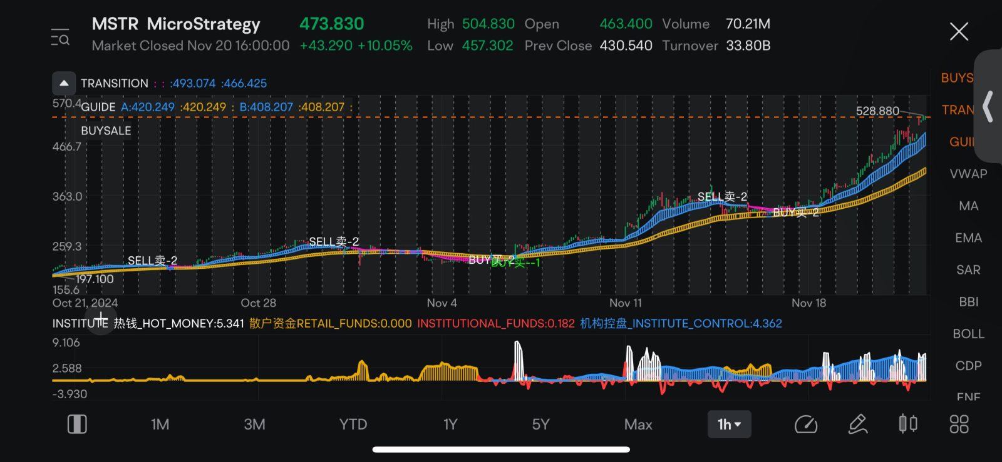This screenshot has width=1002, height=462.
Task: Click the MSTR MicroStrategy title
Action: pos(176,24)
